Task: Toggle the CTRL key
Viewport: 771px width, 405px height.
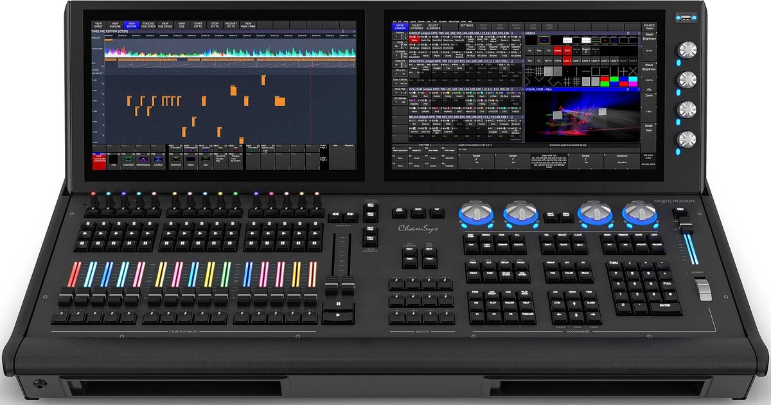Action: (558, 306)
